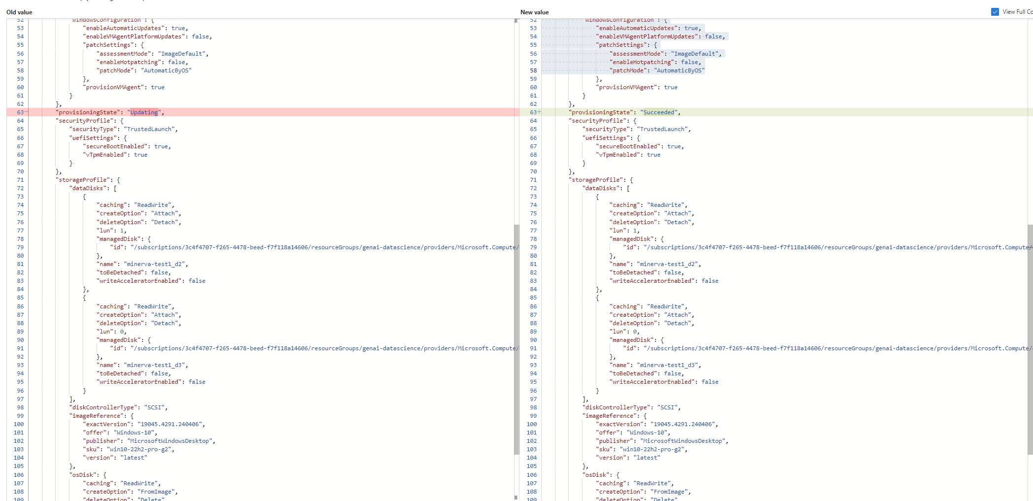Click "osDisk" key in New value pane

tap(596, 475)
